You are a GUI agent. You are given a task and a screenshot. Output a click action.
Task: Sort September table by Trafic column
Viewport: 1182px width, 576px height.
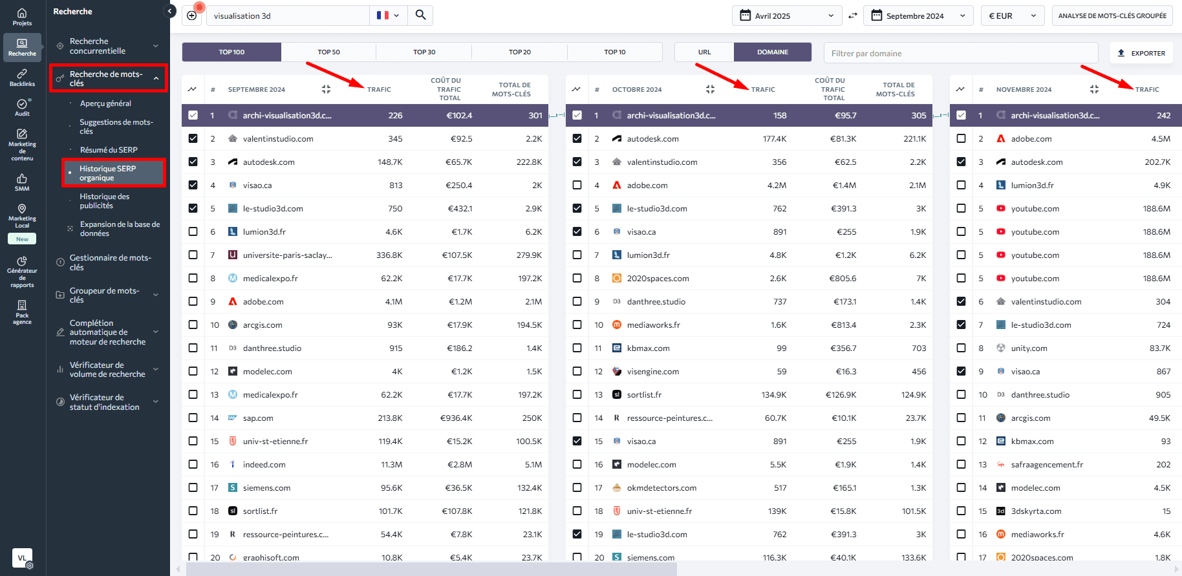[x=379, y=89]
